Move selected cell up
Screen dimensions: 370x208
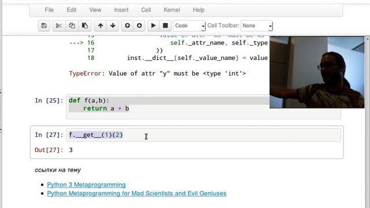101,25
